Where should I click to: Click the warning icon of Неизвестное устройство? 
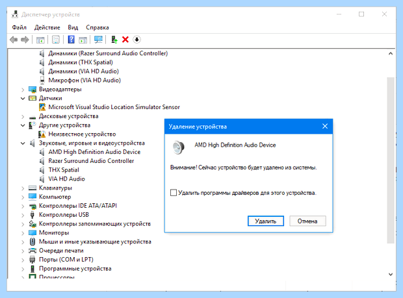tap(42, 134)
